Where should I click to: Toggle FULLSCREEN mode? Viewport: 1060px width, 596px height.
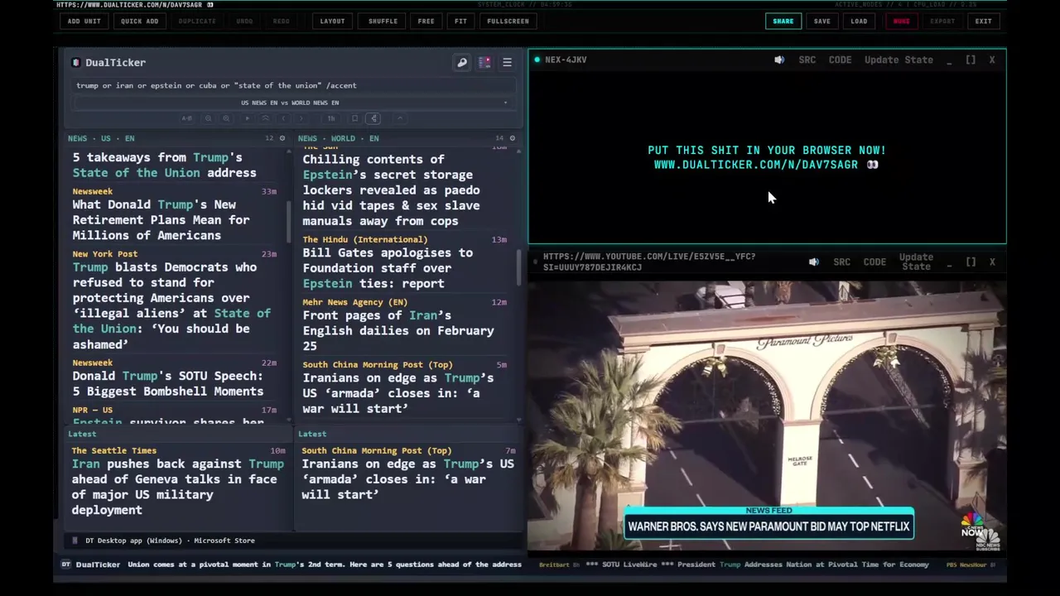pyautogui.click(x=508, y=21)
